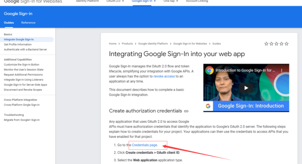Click the Basics sidebar heading
This screenshot has width=302, height=164.
(x=8, y=34)
